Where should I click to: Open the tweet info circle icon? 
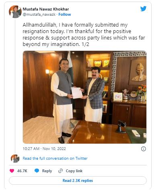pyautogui.click(x=144, y=149)
